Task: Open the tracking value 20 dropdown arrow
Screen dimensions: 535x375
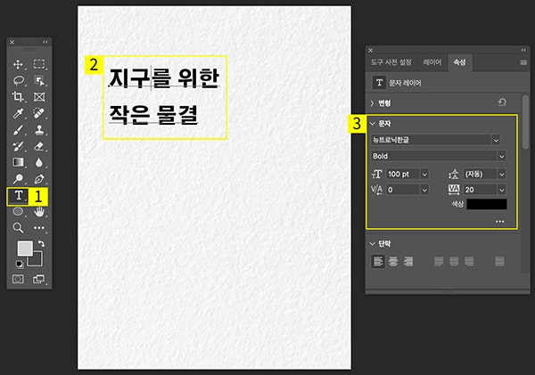Action: [x=501, y=190]
